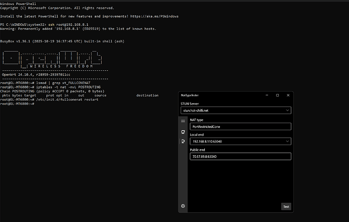
Task: Minimize the NatTypeTester window
Action: 267,95
